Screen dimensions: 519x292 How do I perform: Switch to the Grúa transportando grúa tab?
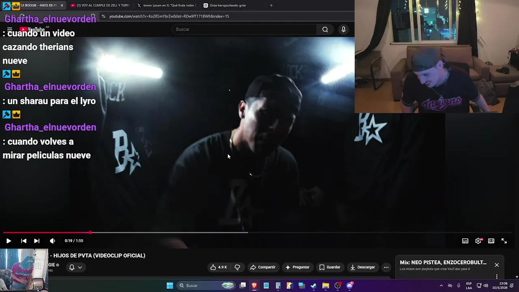pos(231,5)
